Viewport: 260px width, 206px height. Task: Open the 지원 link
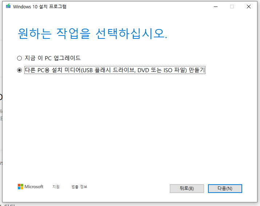coord(56,187)
